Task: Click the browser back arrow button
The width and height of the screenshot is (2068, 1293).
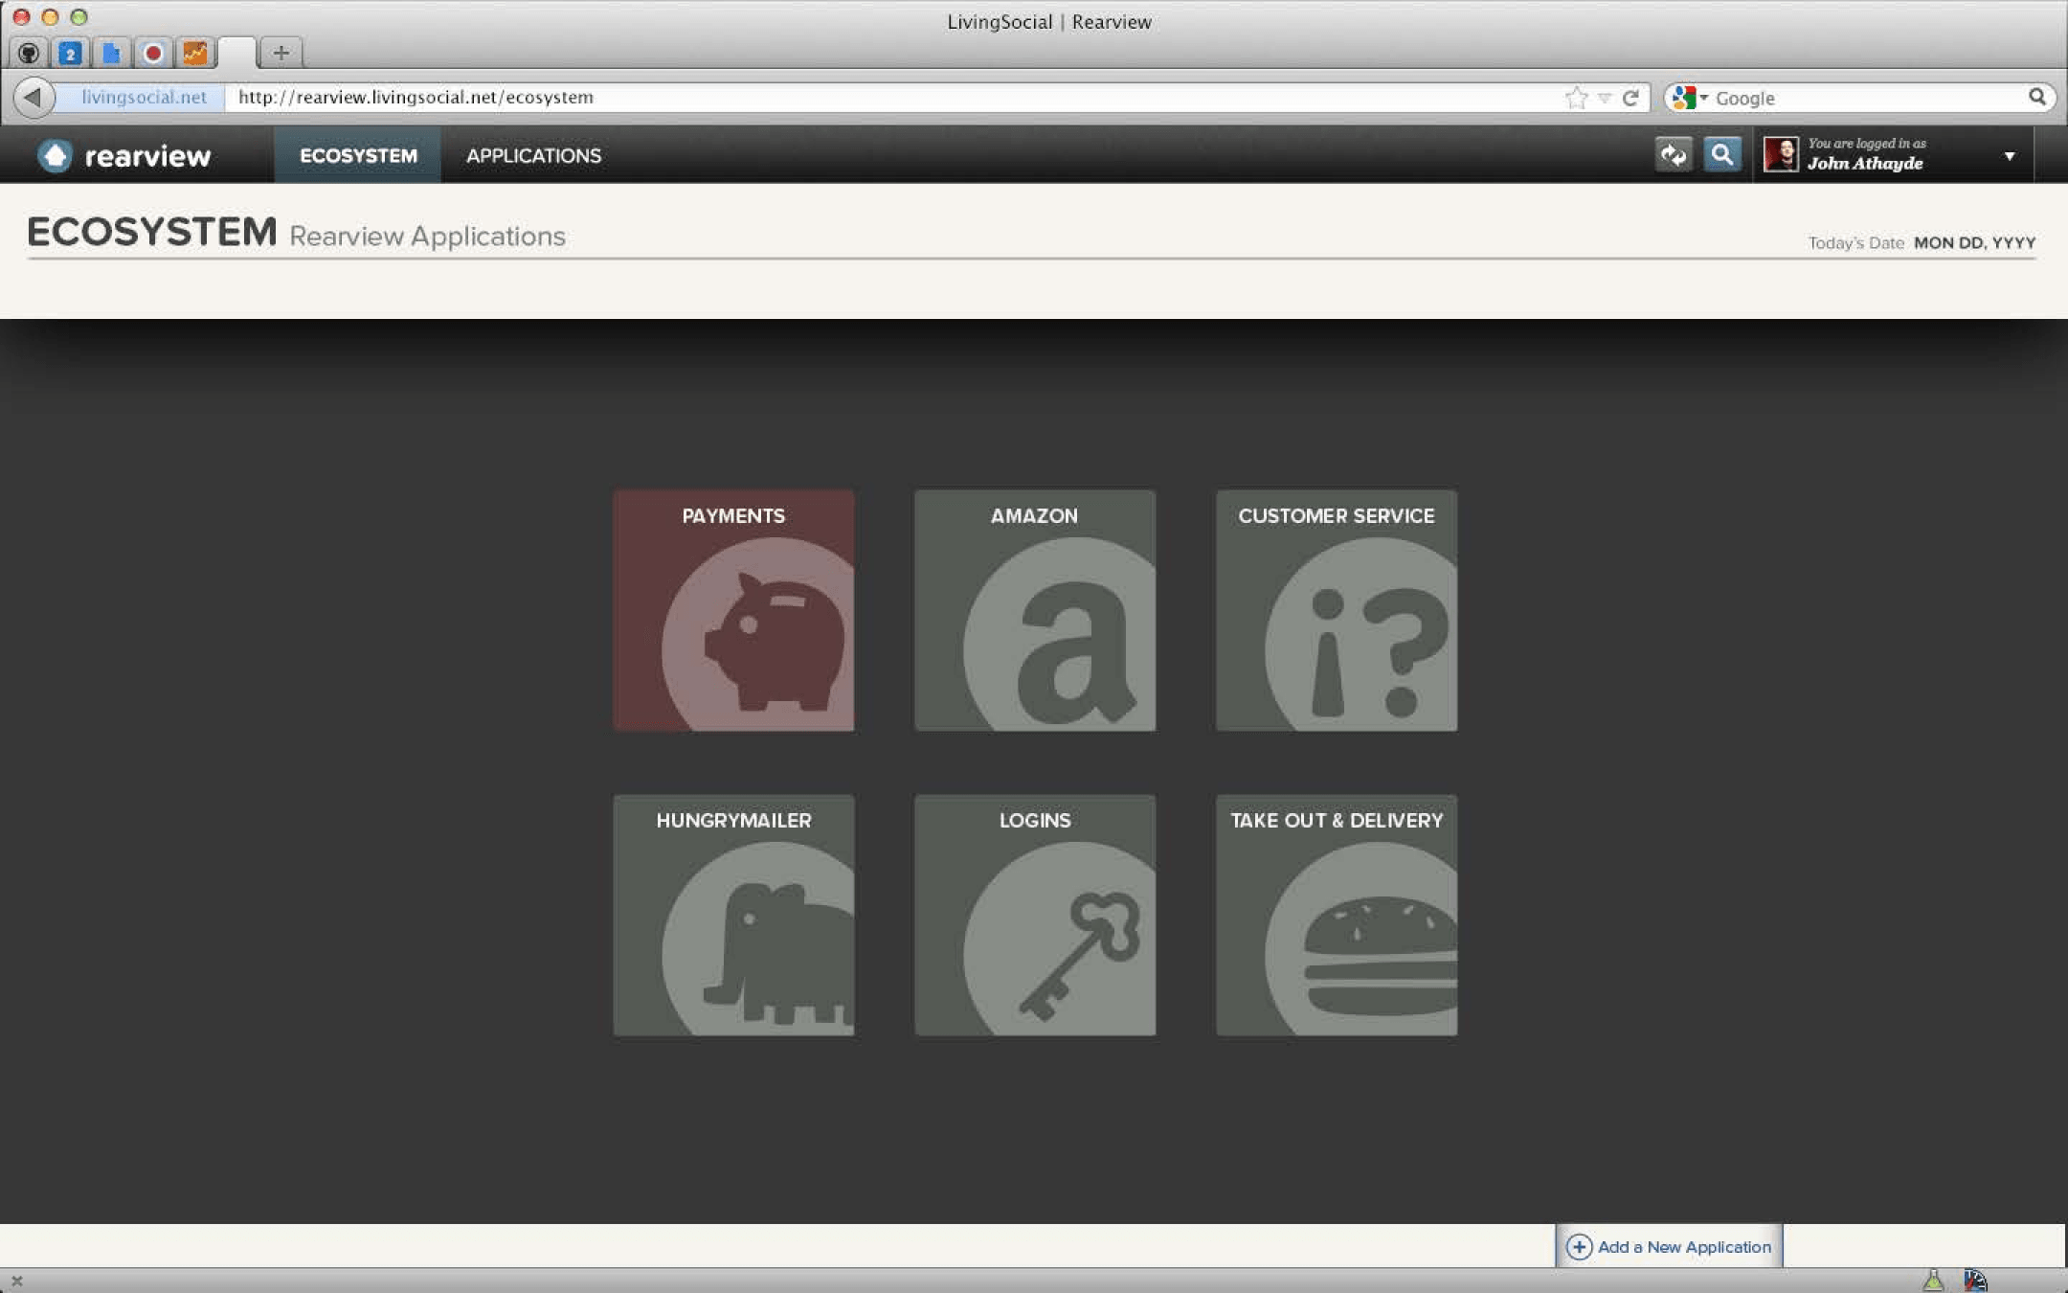Action: (34, 97)
